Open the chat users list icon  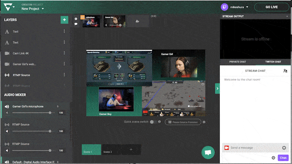285,71
